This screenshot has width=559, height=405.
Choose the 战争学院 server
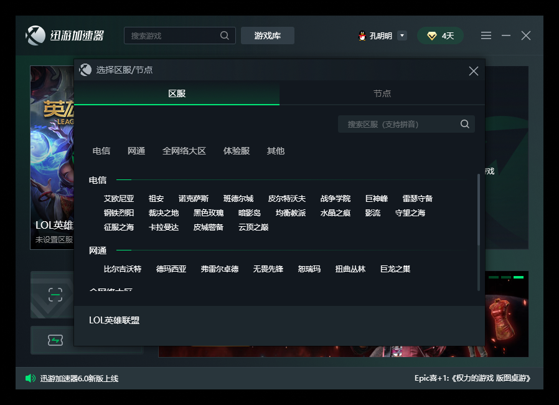(x=335, y=198)
